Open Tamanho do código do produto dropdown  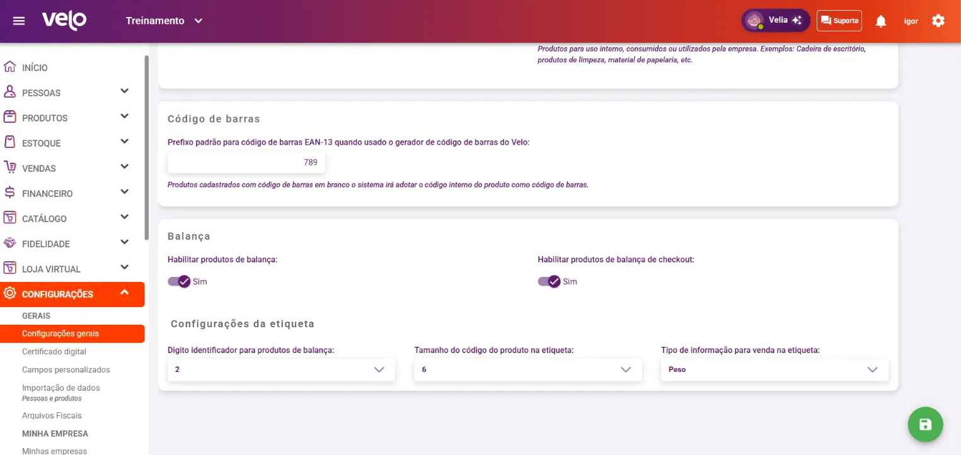coord(528,369)
